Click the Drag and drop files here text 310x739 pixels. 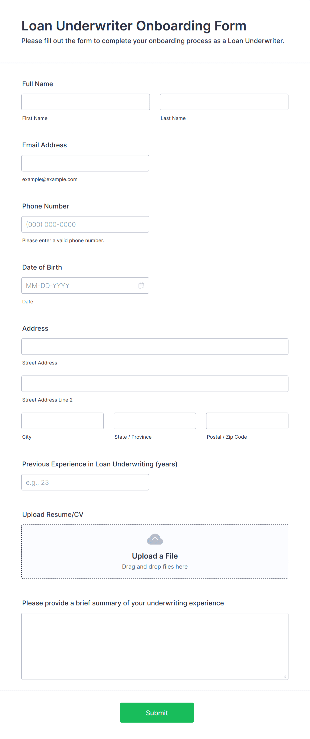point(155,566)
